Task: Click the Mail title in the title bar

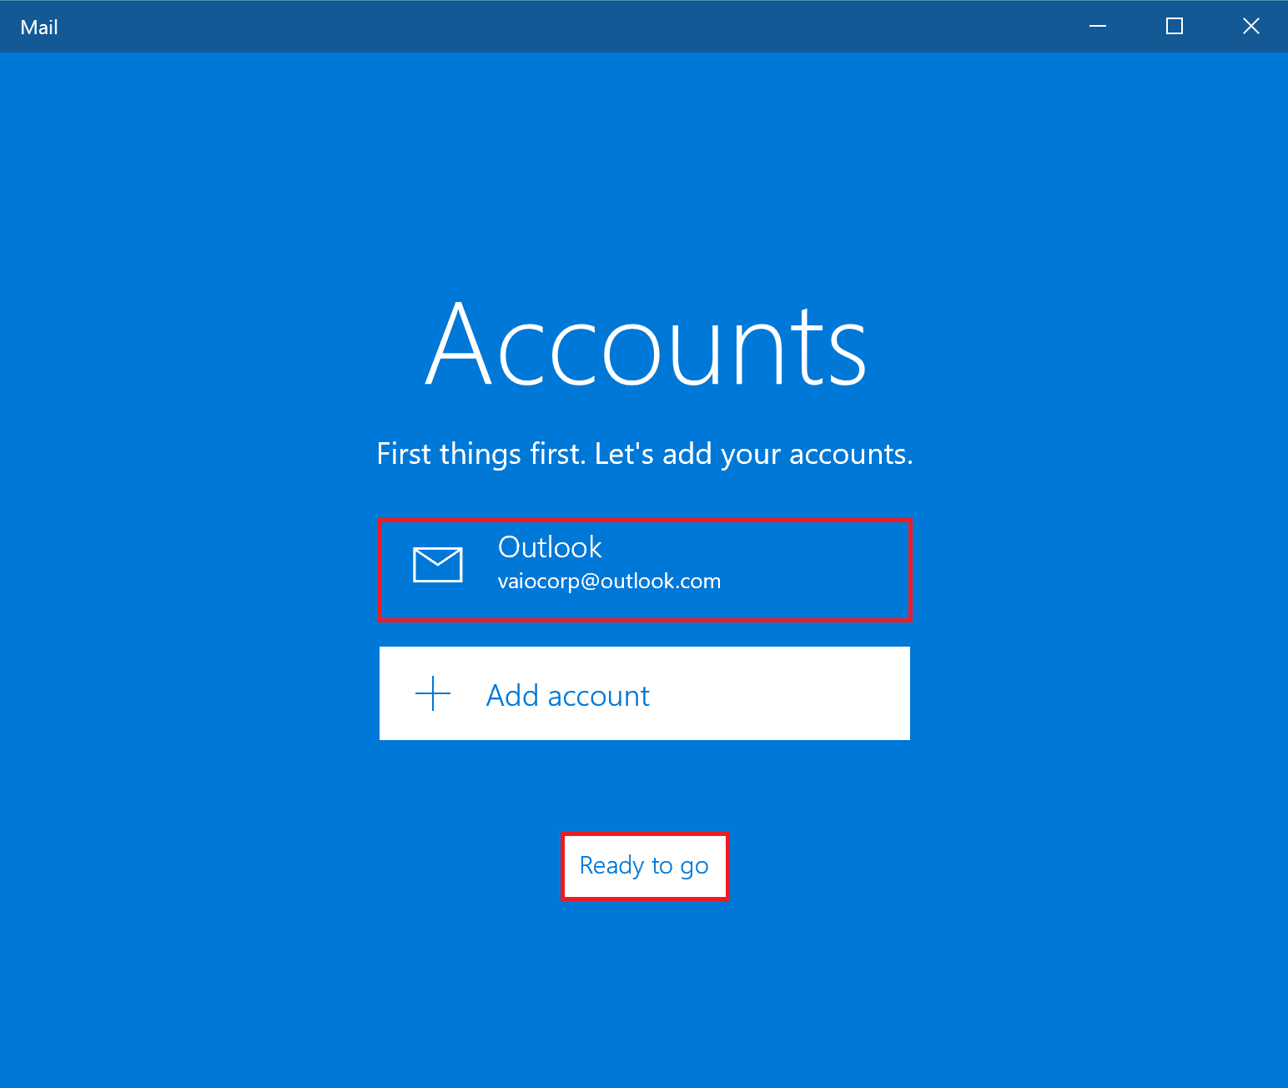Action: [39, 28]
